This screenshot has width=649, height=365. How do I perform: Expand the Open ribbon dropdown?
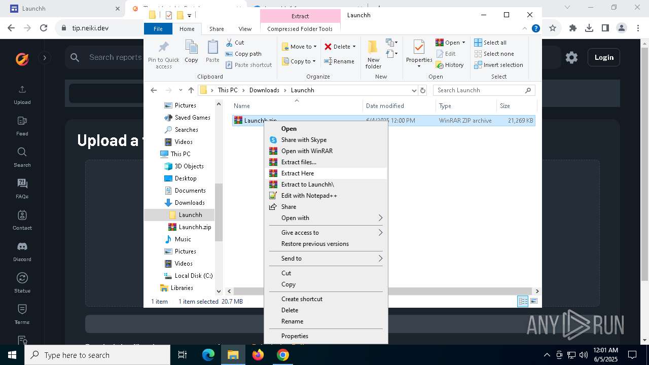point(463,43)
